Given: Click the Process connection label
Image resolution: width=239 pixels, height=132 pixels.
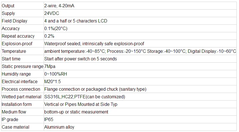Looking at the screenshot, I should (21, 89).
